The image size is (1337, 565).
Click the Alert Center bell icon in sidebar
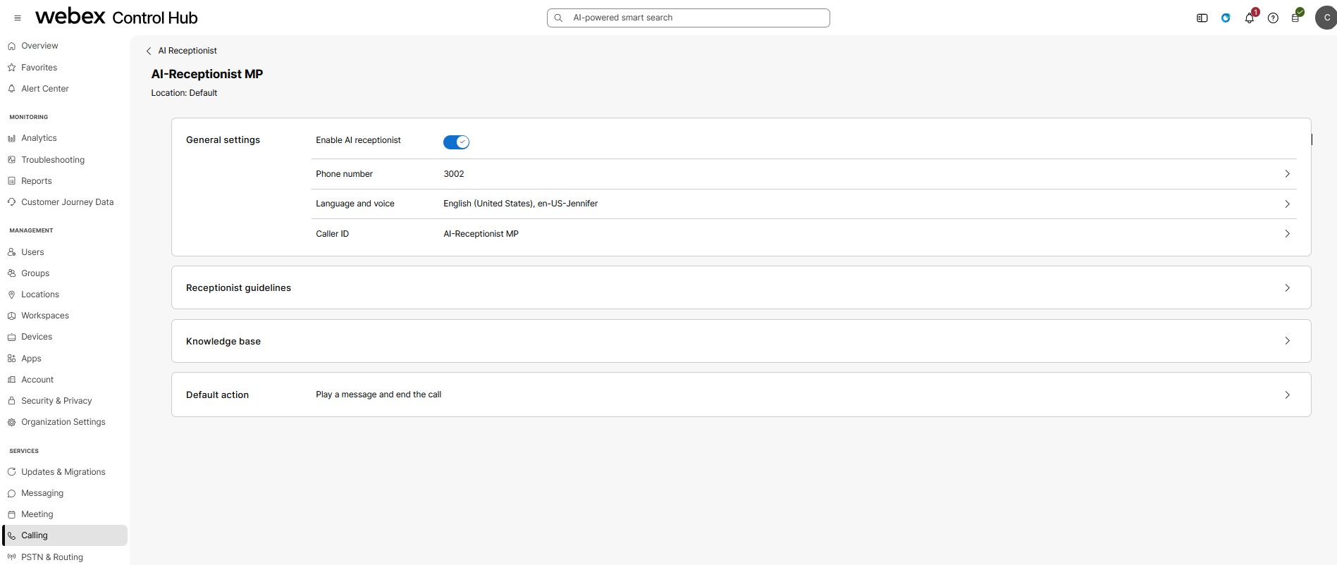[x=11, y=89]
